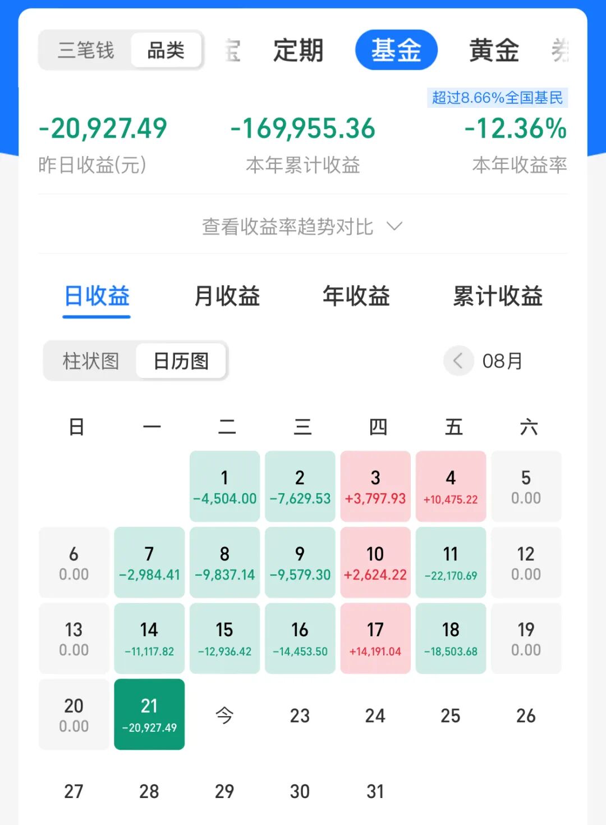This screenshot has height=825, width=606.
Task: Select 日历图 calendar mode
Action: (181, 361)
